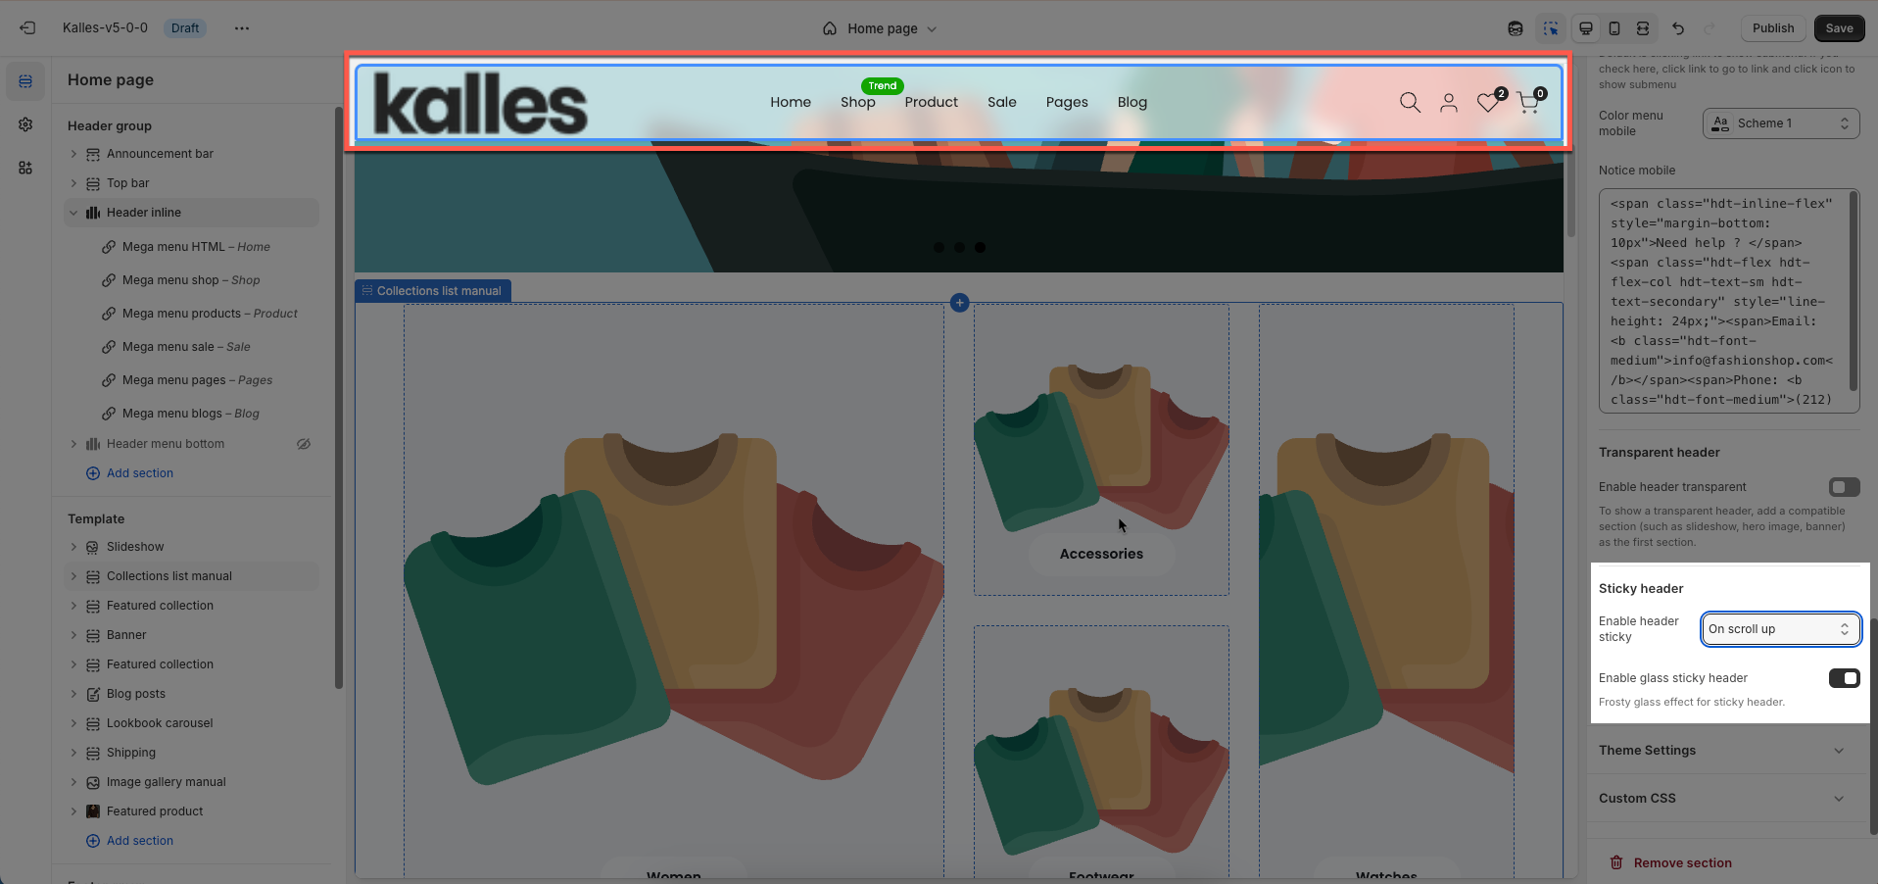The height and width of the screenshot is (884, 1878).
Task: Expand the Top bar section
Action: point(73,183)
